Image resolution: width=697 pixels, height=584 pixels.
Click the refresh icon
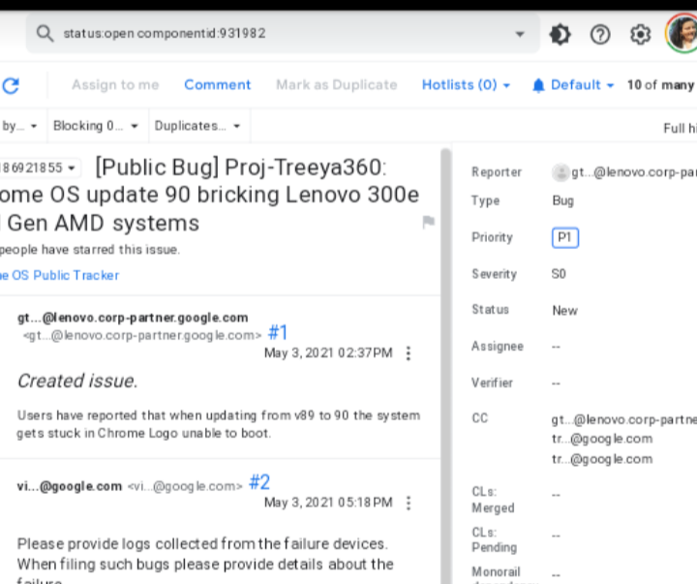[11, 85]
